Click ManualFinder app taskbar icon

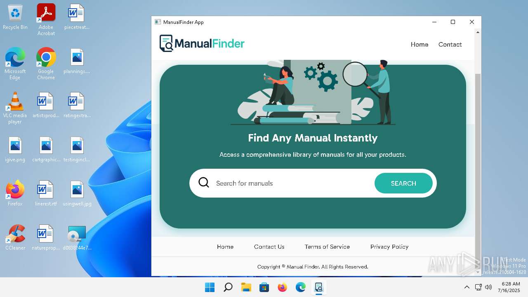point(318,287)
